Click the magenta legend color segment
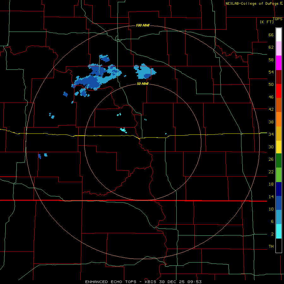Image resolution: width=284 pixels, height=284 pixels. [279, 63]
